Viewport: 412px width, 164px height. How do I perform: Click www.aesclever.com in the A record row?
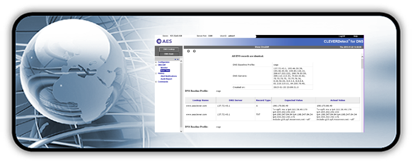pos(196,106)
